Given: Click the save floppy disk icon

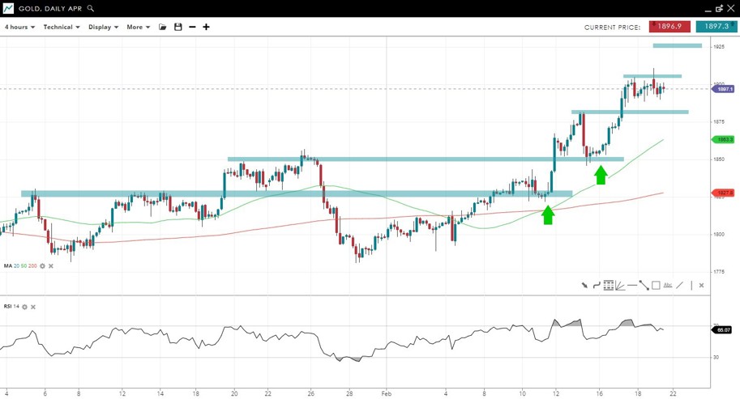Looking at the screenshot, I should click(x=178, y=27).
